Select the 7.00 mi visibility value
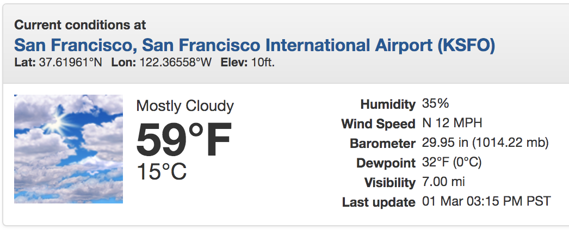The image size is (569, 235). [443, 182]
